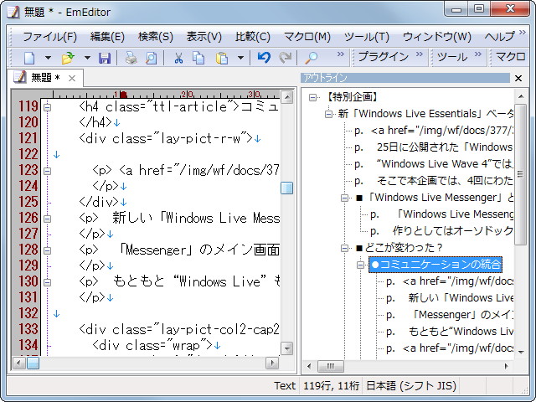
Task: Click the Redo arrow icon
Action: coord(285,57)
